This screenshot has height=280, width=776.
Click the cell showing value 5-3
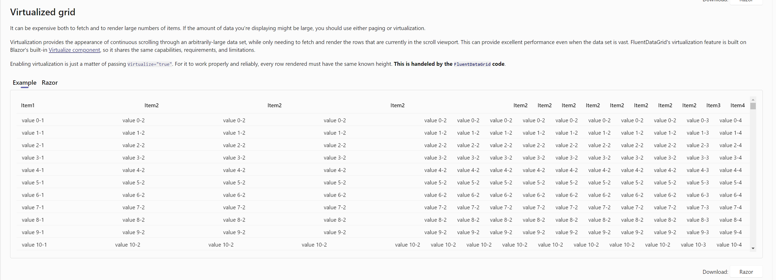(x=697, y=182)
